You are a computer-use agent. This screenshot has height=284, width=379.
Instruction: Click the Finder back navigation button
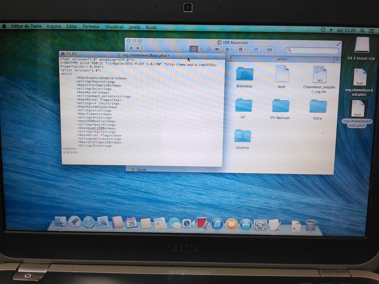click(x=131, y=48)
